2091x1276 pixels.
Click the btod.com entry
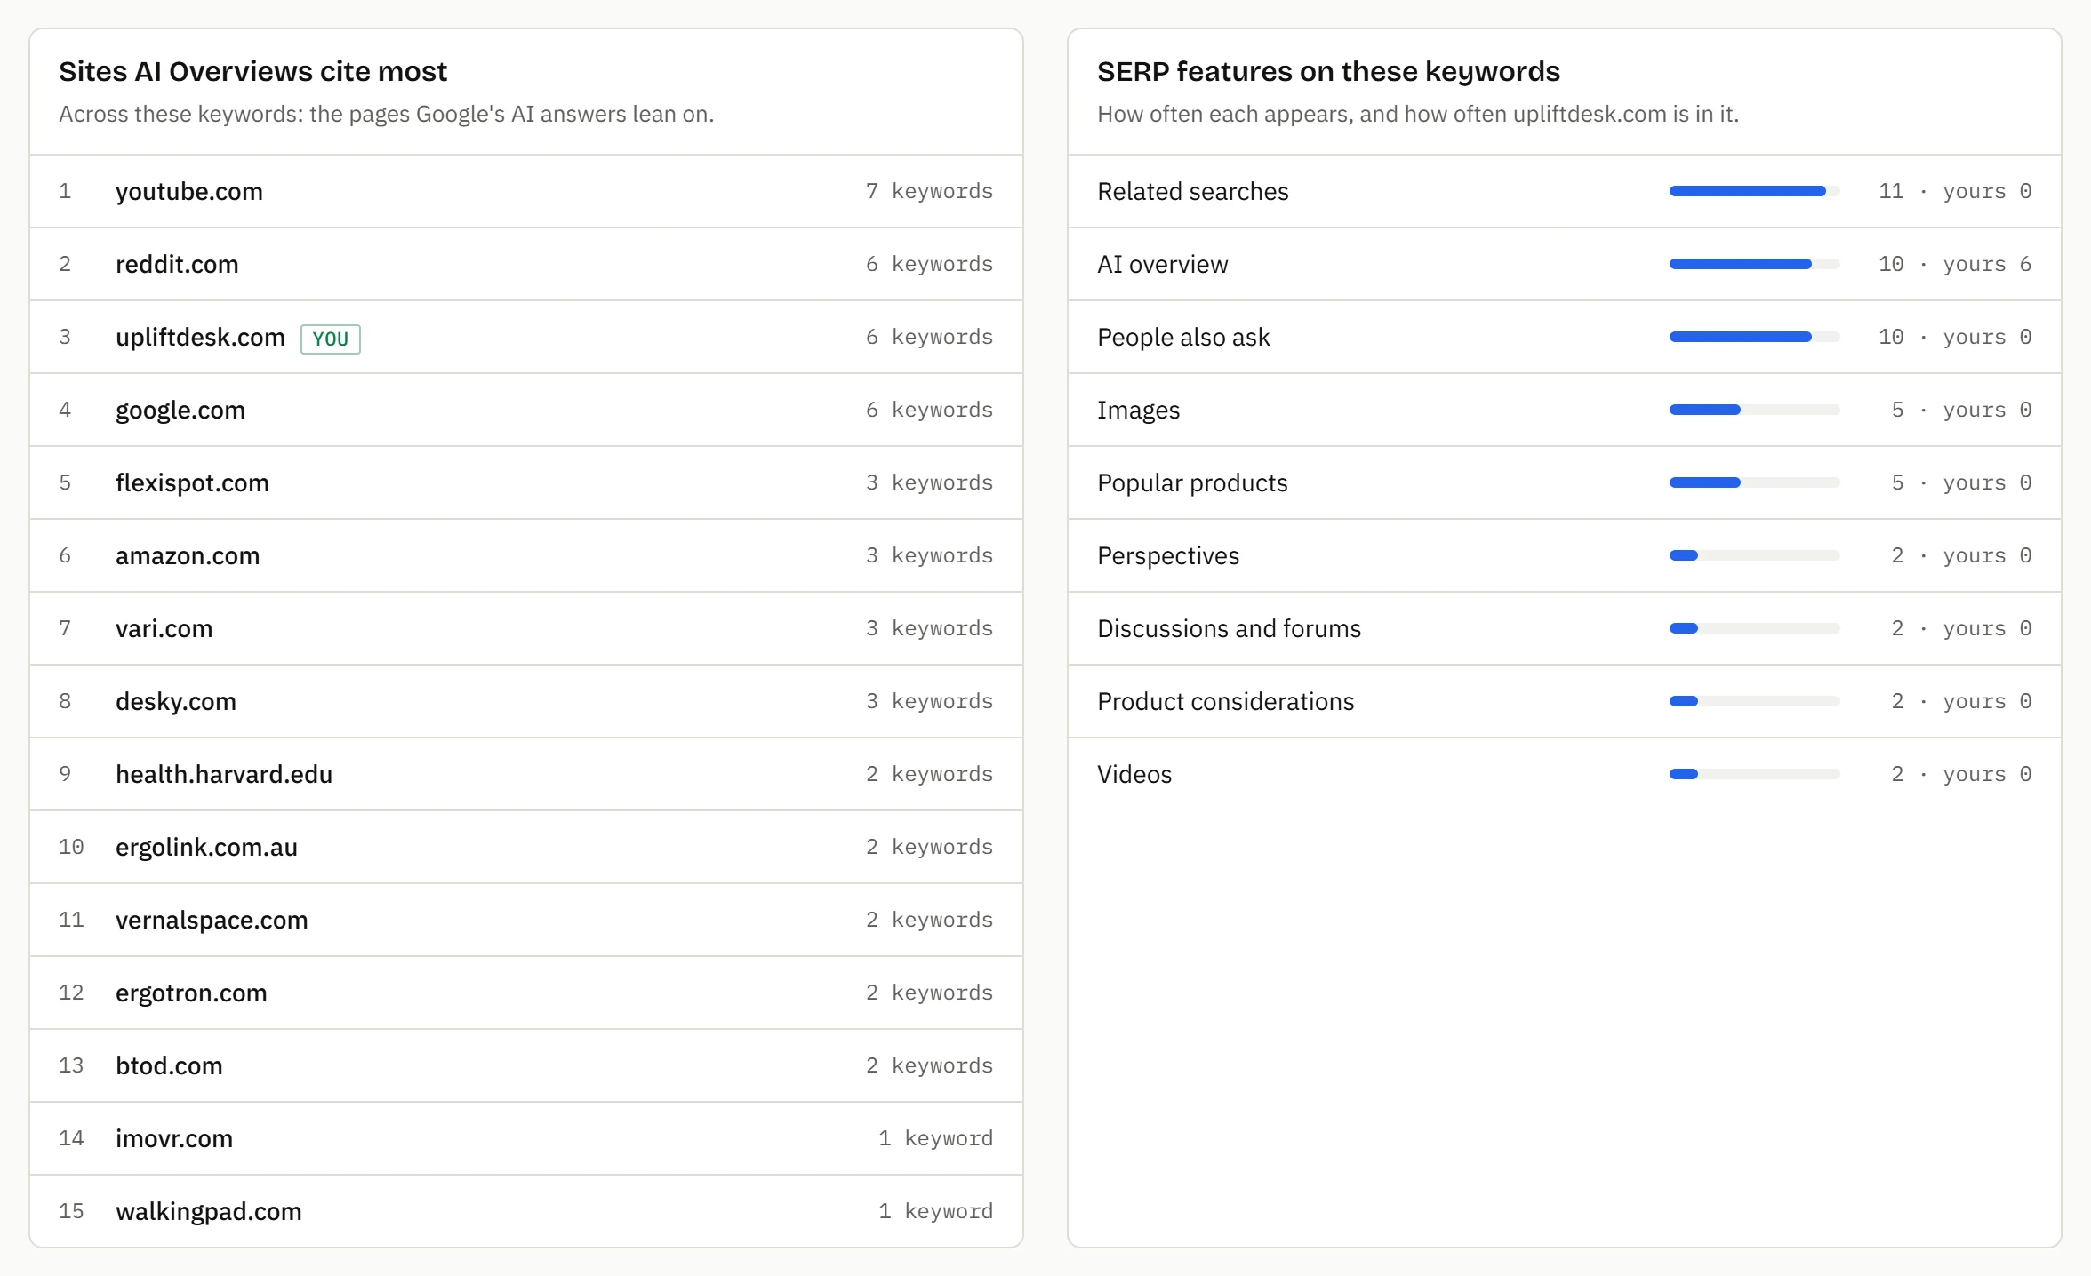pyautogui.click(x=526, y=1065)
